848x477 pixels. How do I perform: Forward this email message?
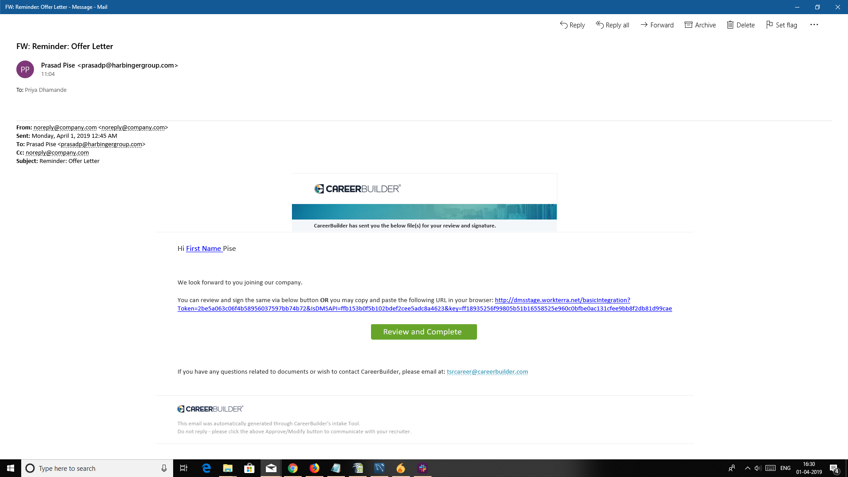(x=657, y=25)
